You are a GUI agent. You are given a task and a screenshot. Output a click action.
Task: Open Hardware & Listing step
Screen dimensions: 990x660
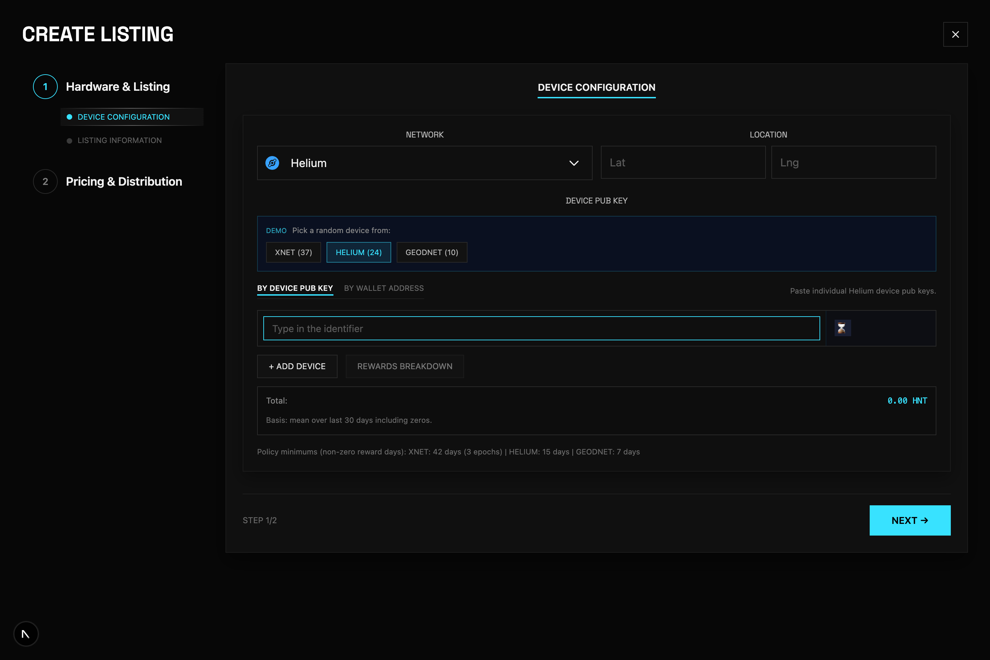click(x=118, y=87)
